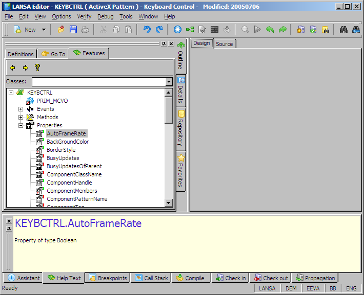Toggle the pin on the Help Text panel
The width and height of the screenshot is (364, 295).
tap(8, 229)
